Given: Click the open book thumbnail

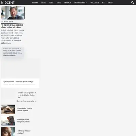Looking at the screenshot, I should tap(8, 109).
